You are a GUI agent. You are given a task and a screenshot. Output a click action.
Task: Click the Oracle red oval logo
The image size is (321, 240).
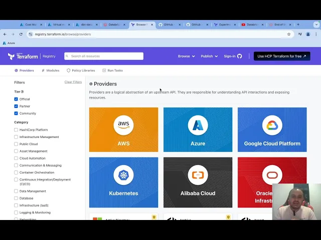coord(272,175)
